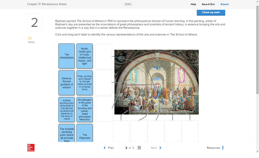Viewport: 259px width, 158px height.
Task: Open the question grid navigator icon
Action: (139, 148)
